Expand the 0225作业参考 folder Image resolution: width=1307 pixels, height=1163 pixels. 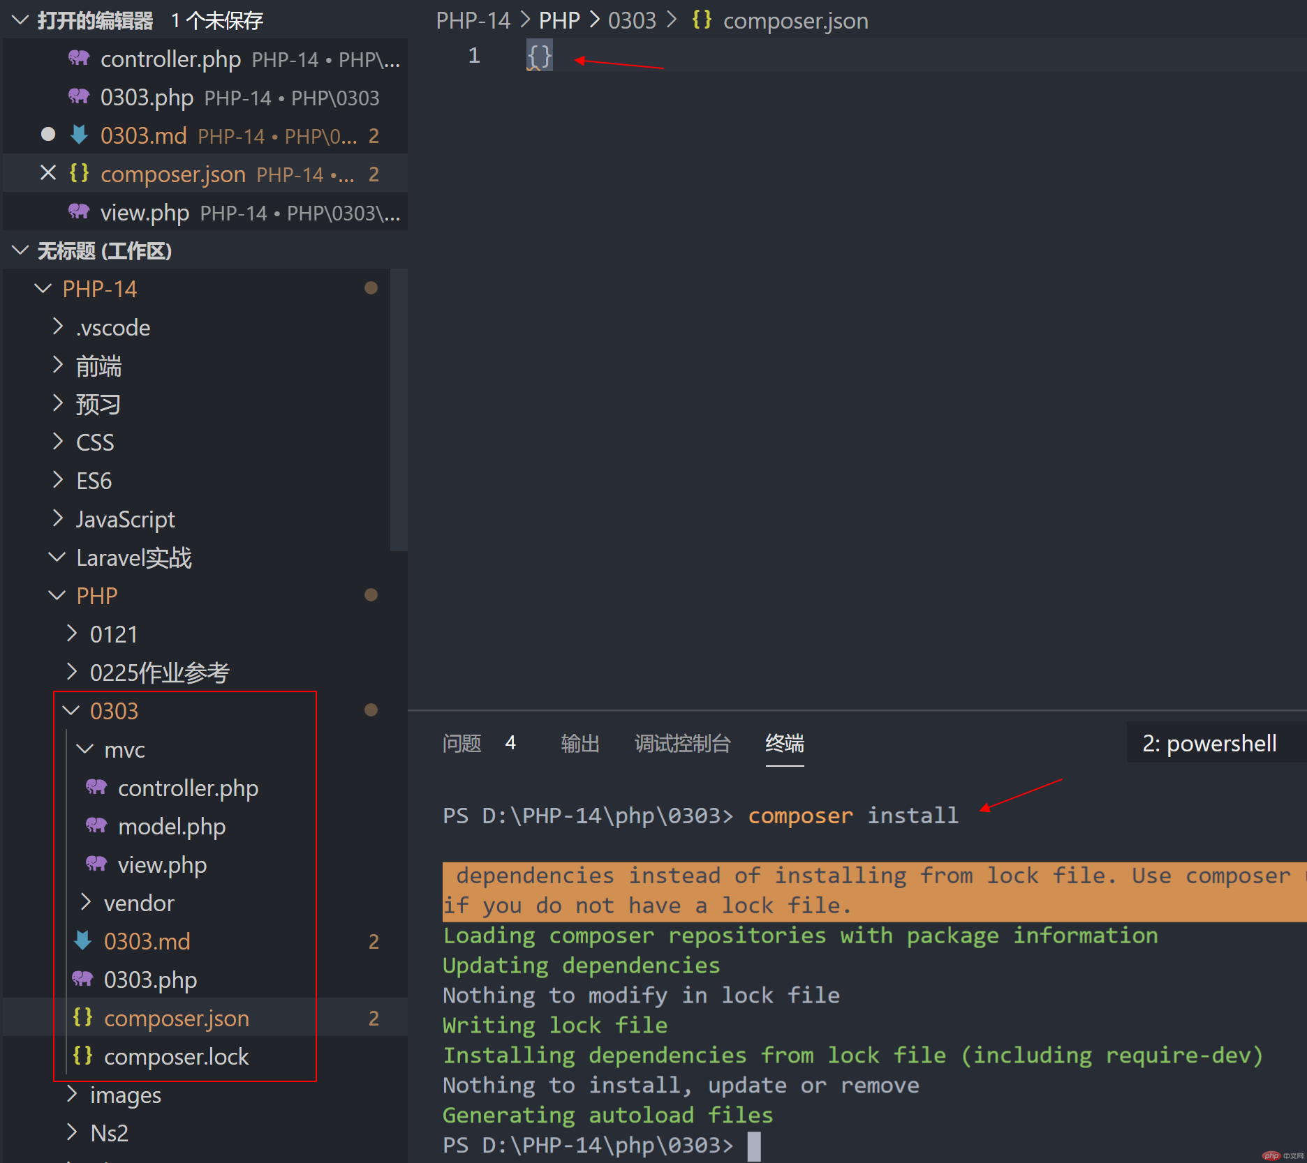tap(71, 673)
